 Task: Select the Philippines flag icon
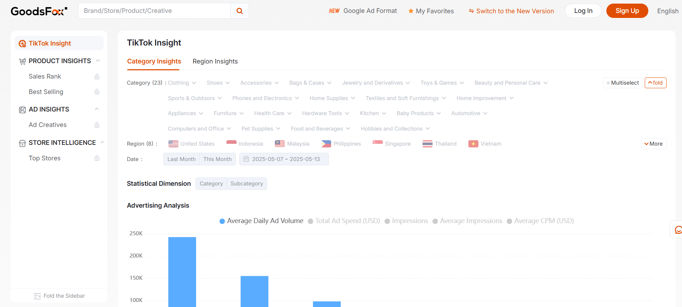[x=326, y=143]
